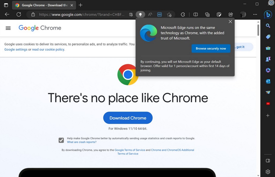Click the scrollbar down arrow

[258, 175]
